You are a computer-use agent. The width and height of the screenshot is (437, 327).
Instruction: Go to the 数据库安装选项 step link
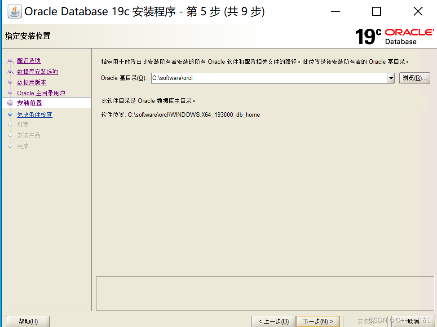38,72
